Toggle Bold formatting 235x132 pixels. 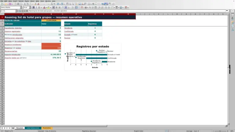tap(34, 7)
